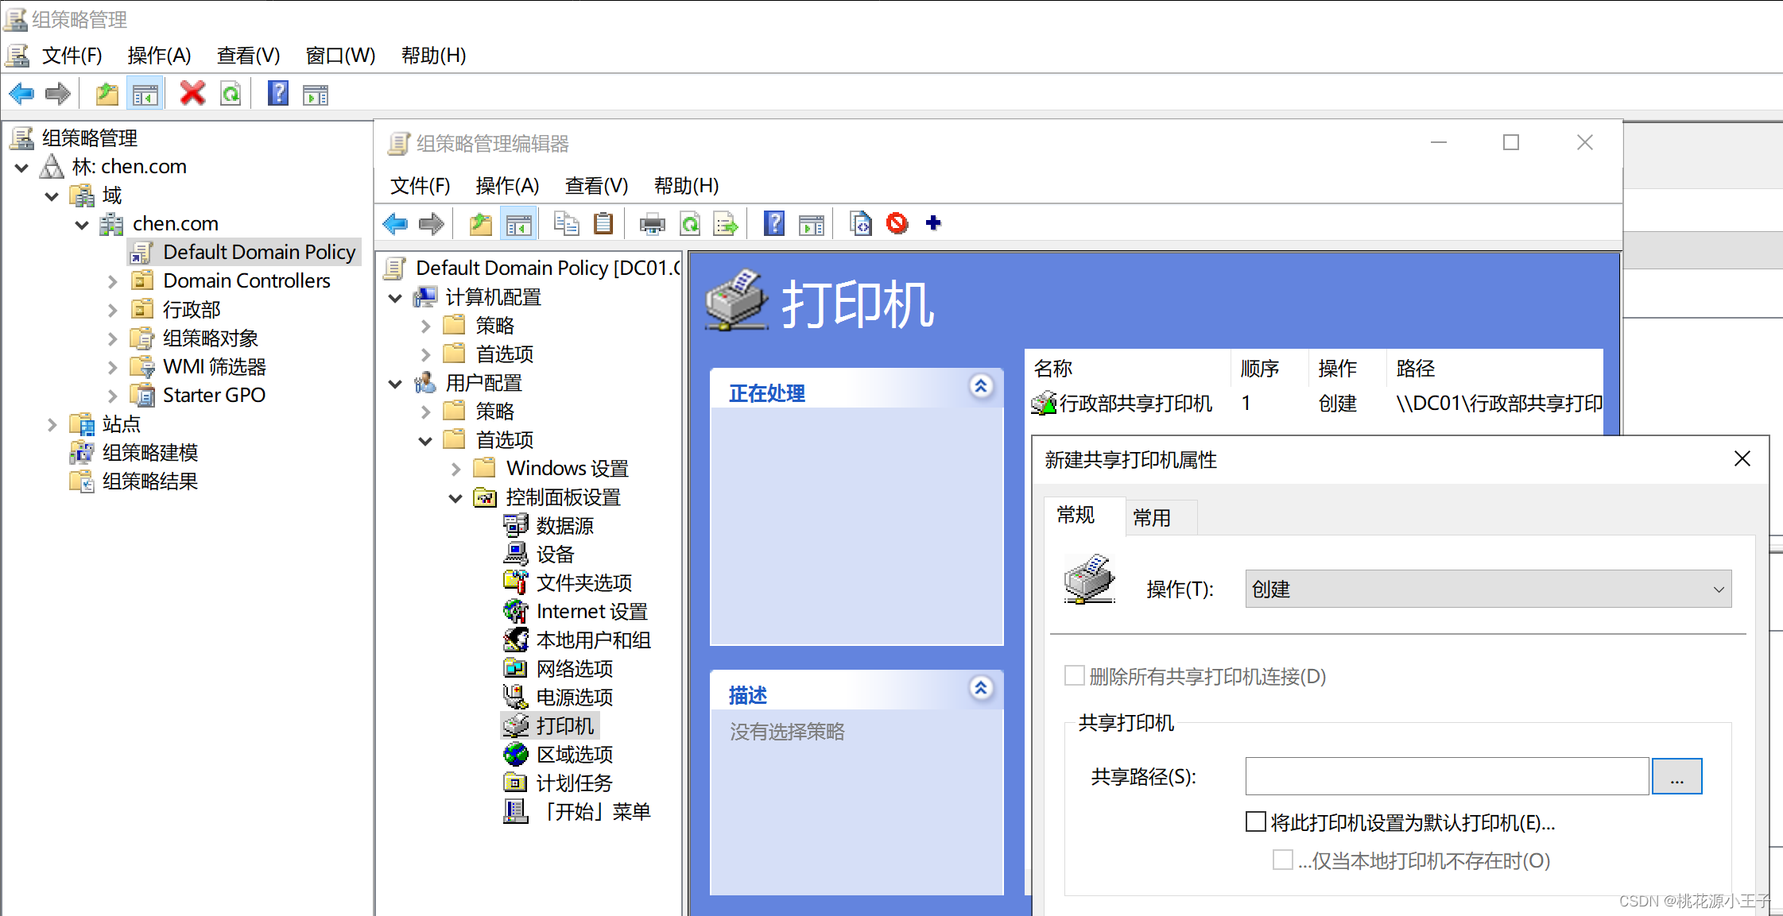Check delete all shared printer connections
Screen dimensions: 1783x916
[1075, 675]
